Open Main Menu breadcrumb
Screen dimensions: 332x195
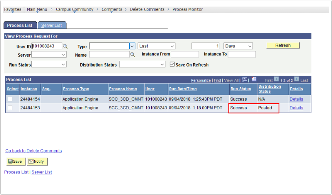(37, 9)
